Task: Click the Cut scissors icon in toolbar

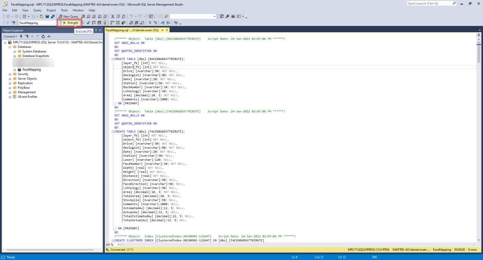Action: (x=113, y=16)
